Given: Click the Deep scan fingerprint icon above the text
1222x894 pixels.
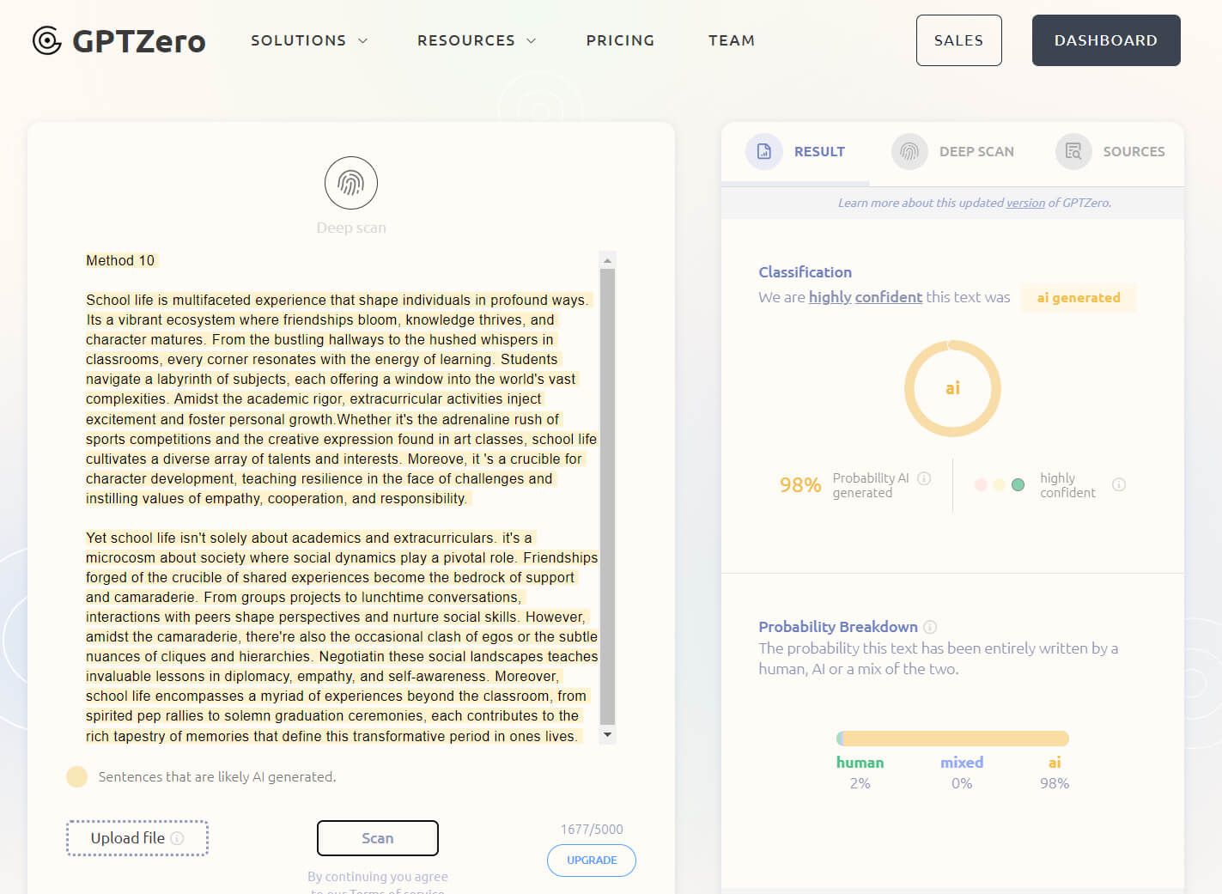Looking at the screenshot, I should [x=351, y=183].
